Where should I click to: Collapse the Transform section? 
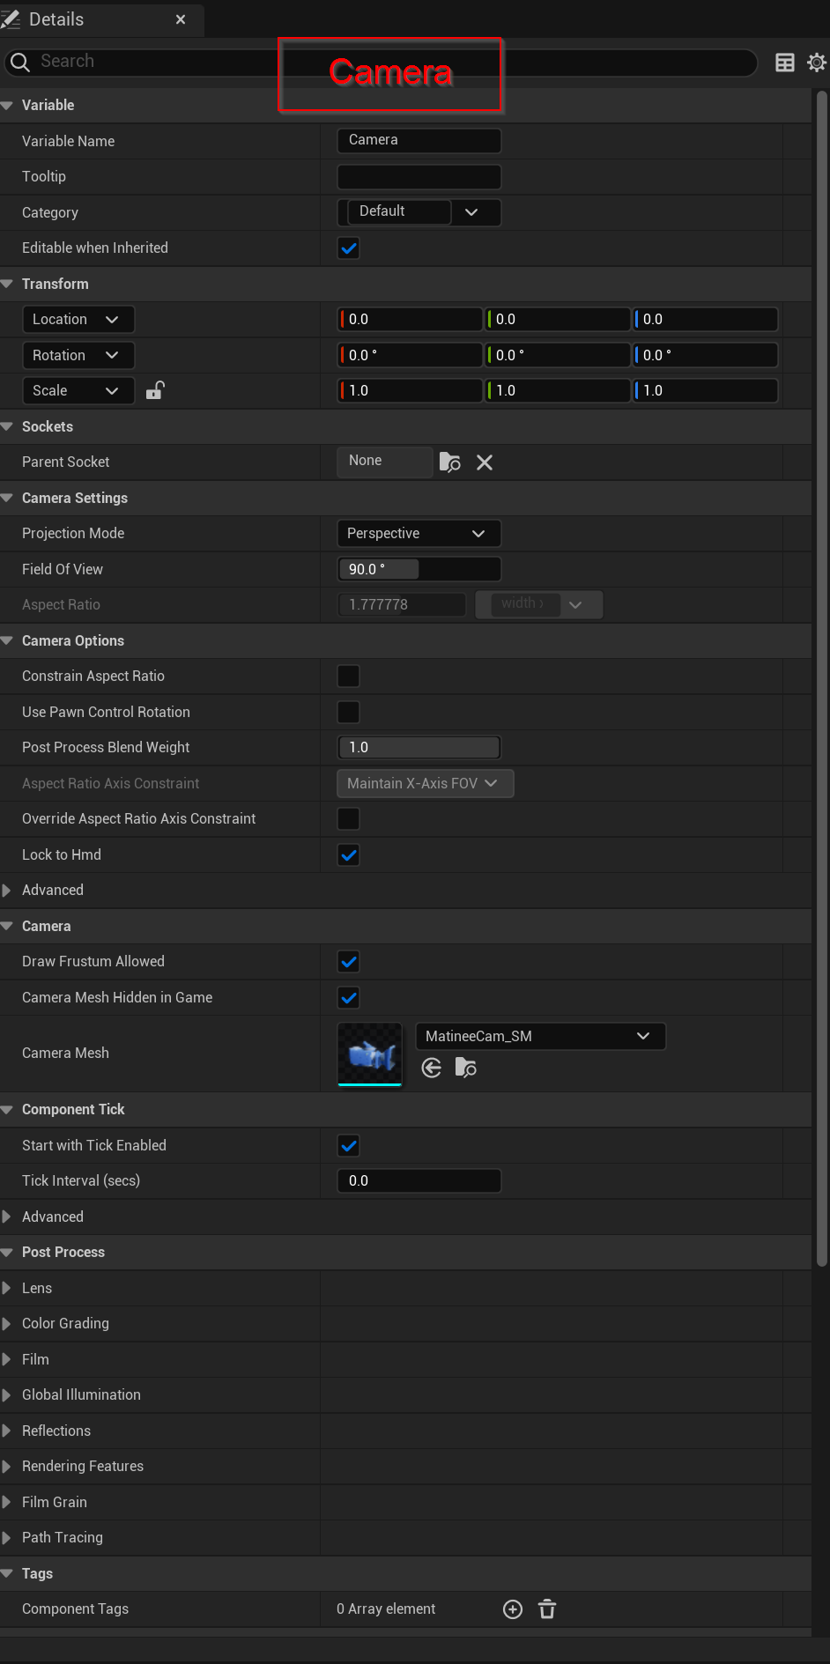(x=7, y=284)
